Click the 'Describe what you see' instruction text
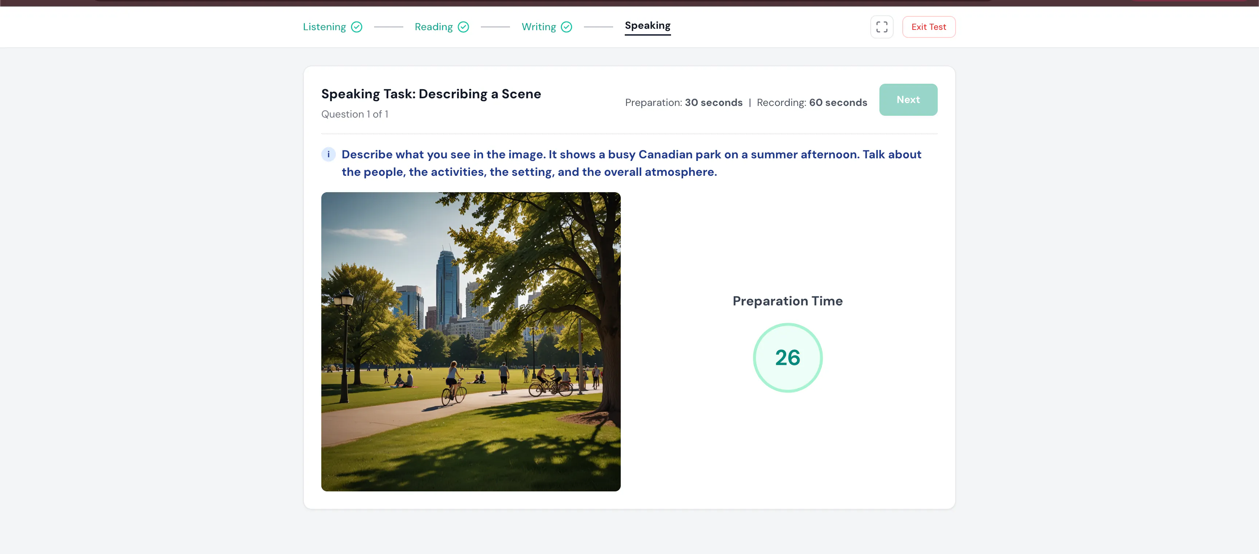 click(631, 163)
